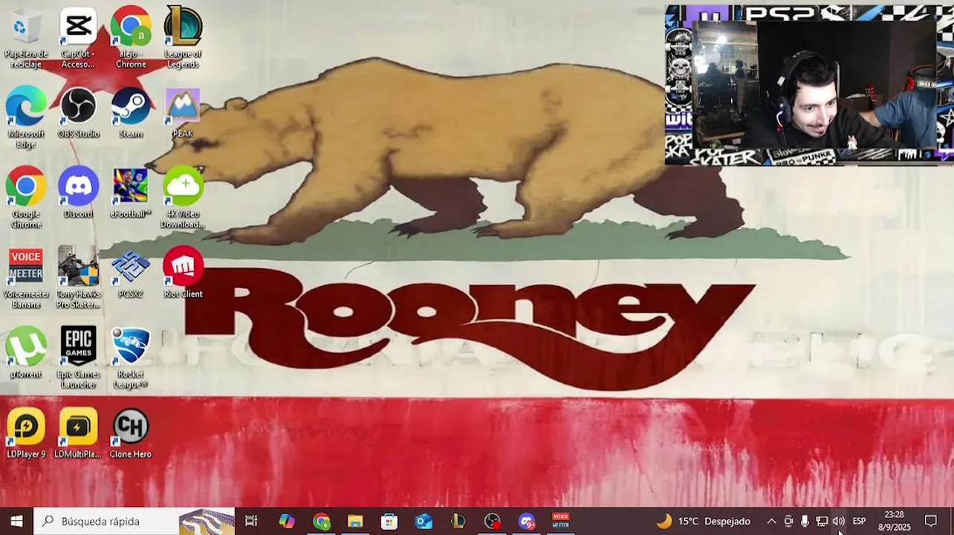The width and height of the screenshot is (954, 535).
Task: Open the Papelera de reciclaje desktop icon
Action: pos(26,37)
